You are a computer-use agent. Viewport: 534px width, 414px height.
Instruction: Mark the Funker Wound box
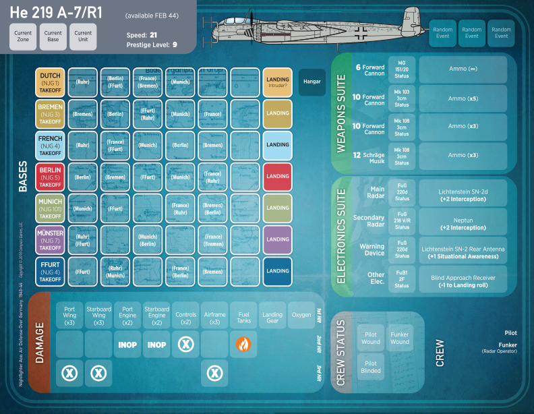click(400, 337)
